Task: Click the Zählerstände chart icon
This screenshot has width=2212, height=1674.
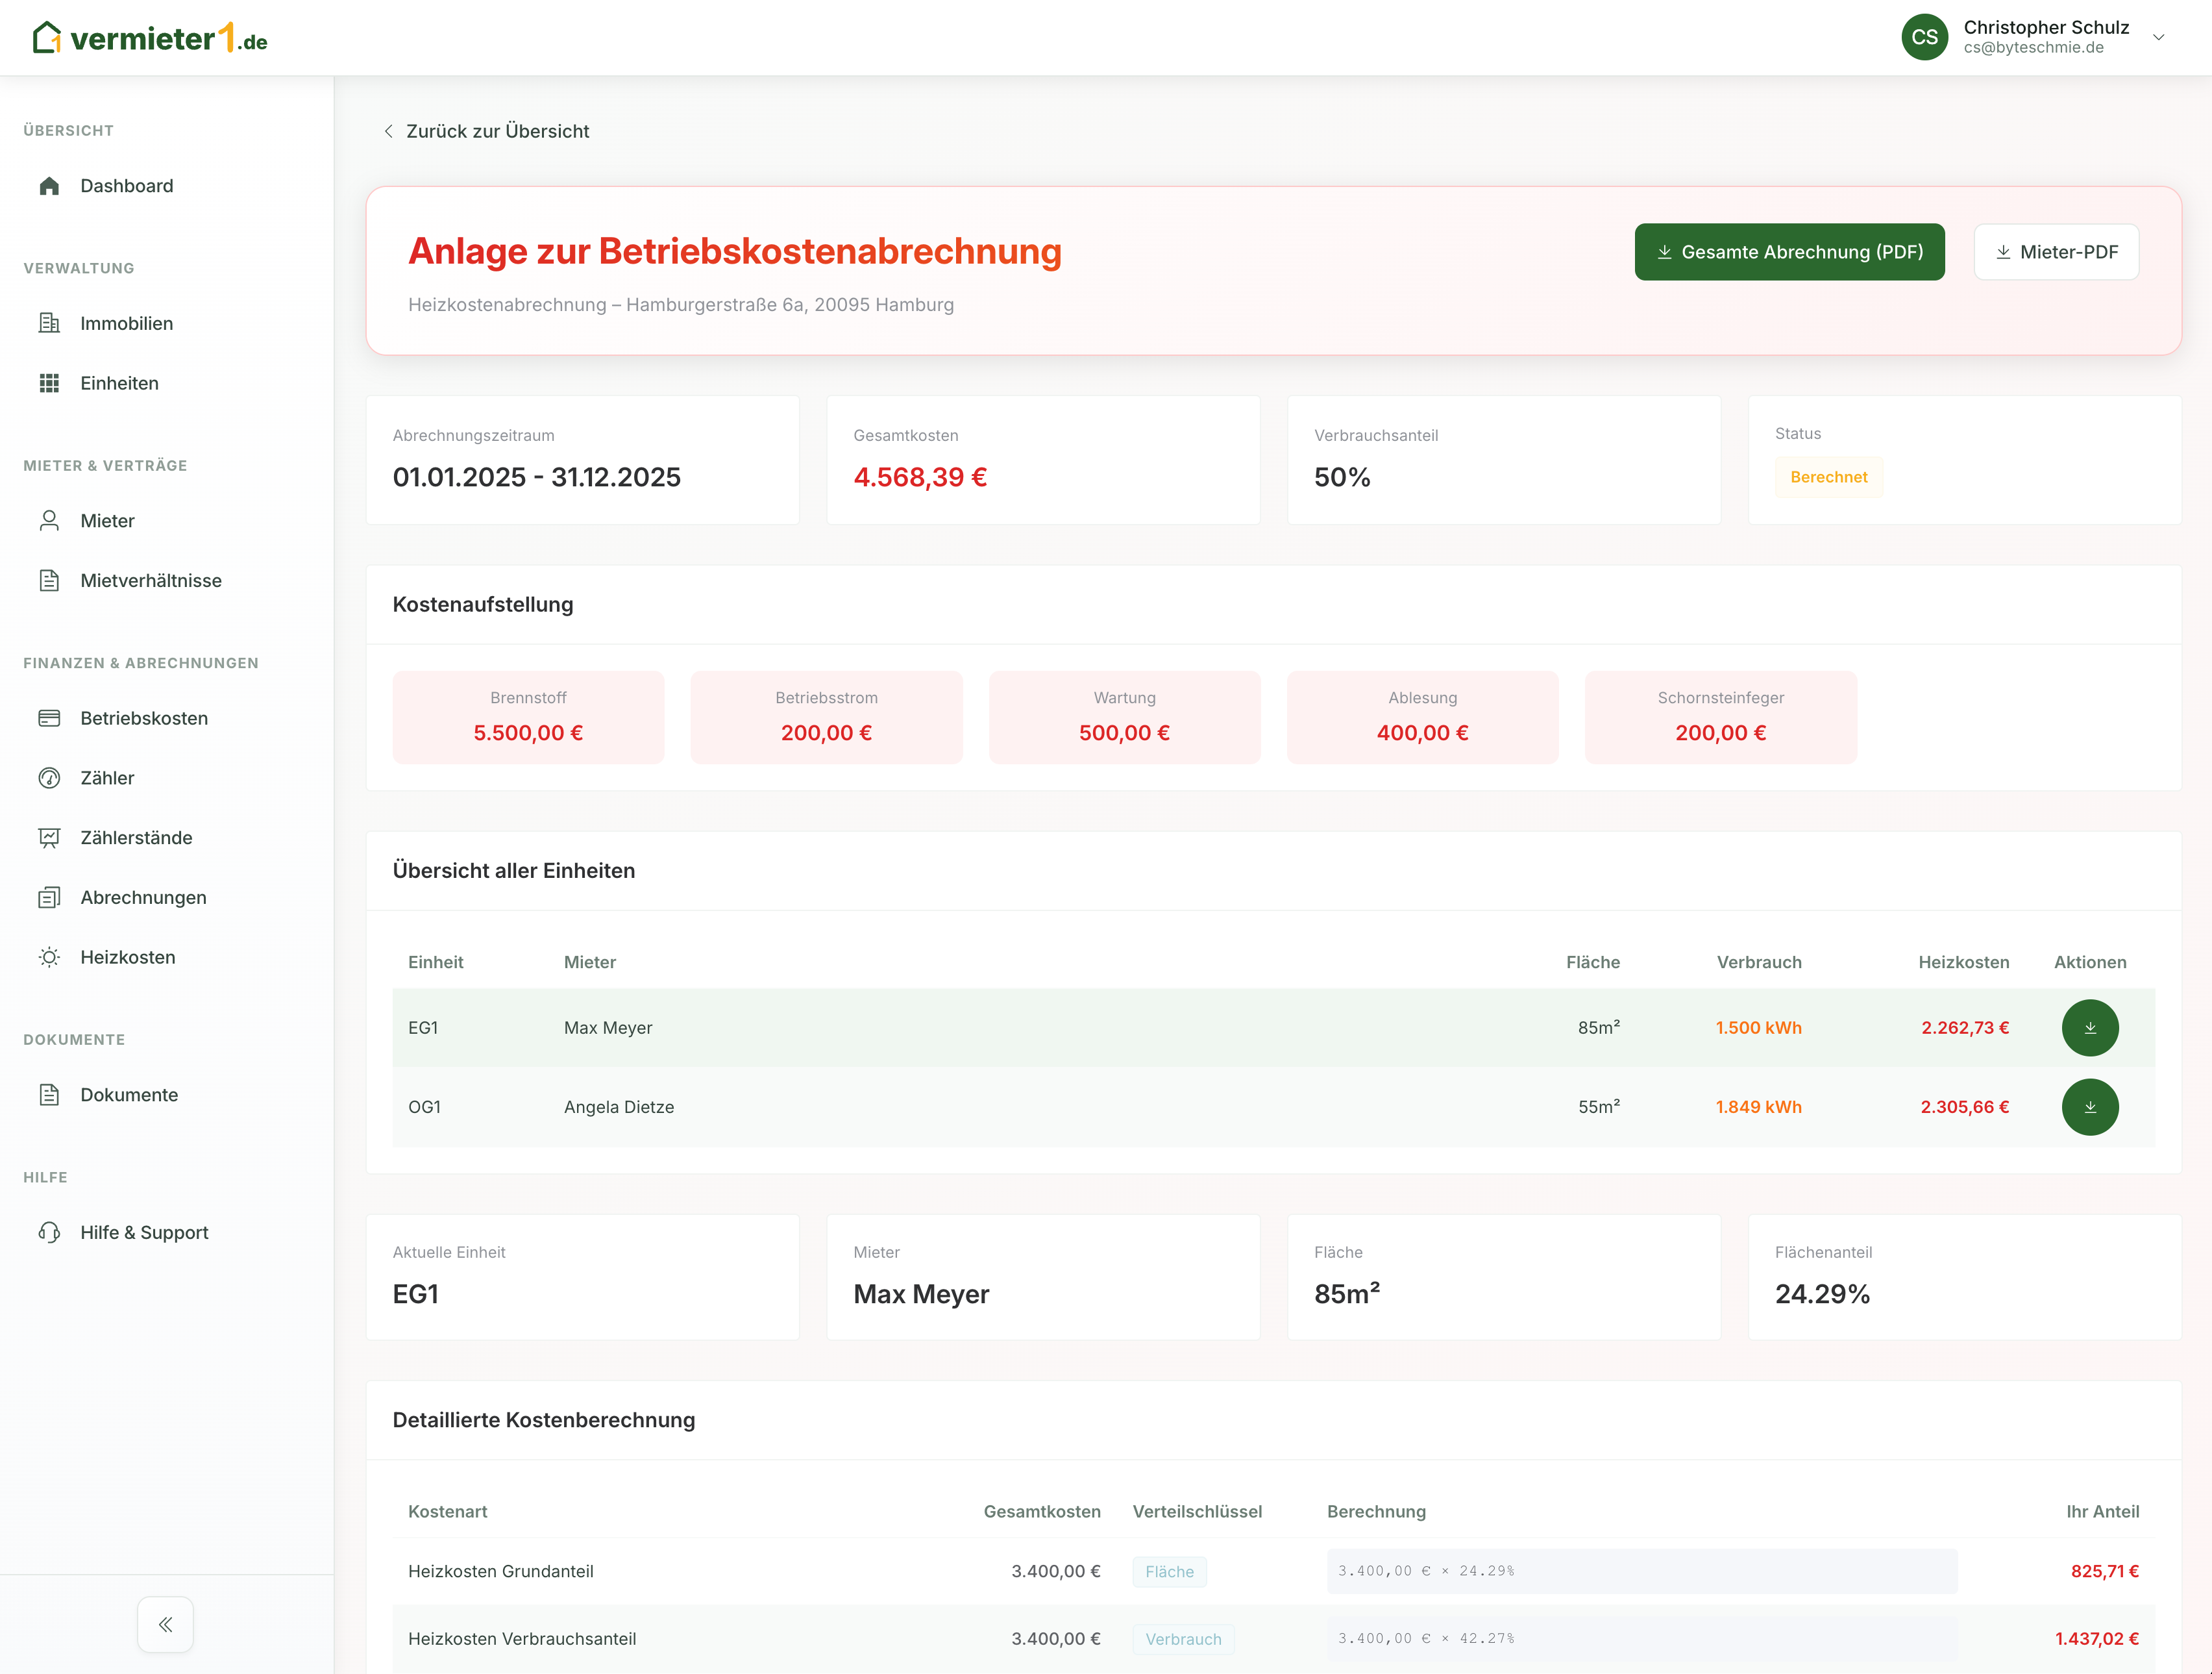Action: pos(49,838)
